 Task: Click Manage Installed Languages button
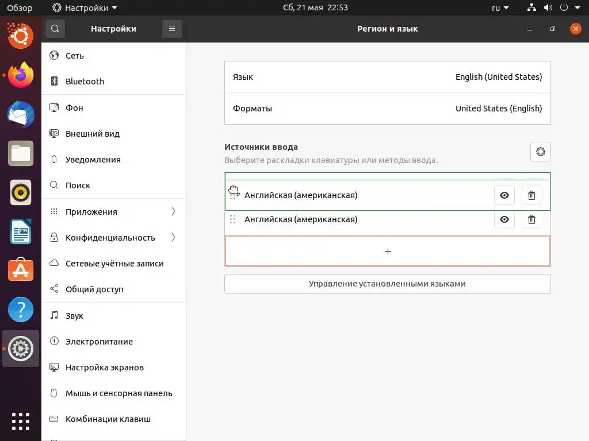[387, 284]
